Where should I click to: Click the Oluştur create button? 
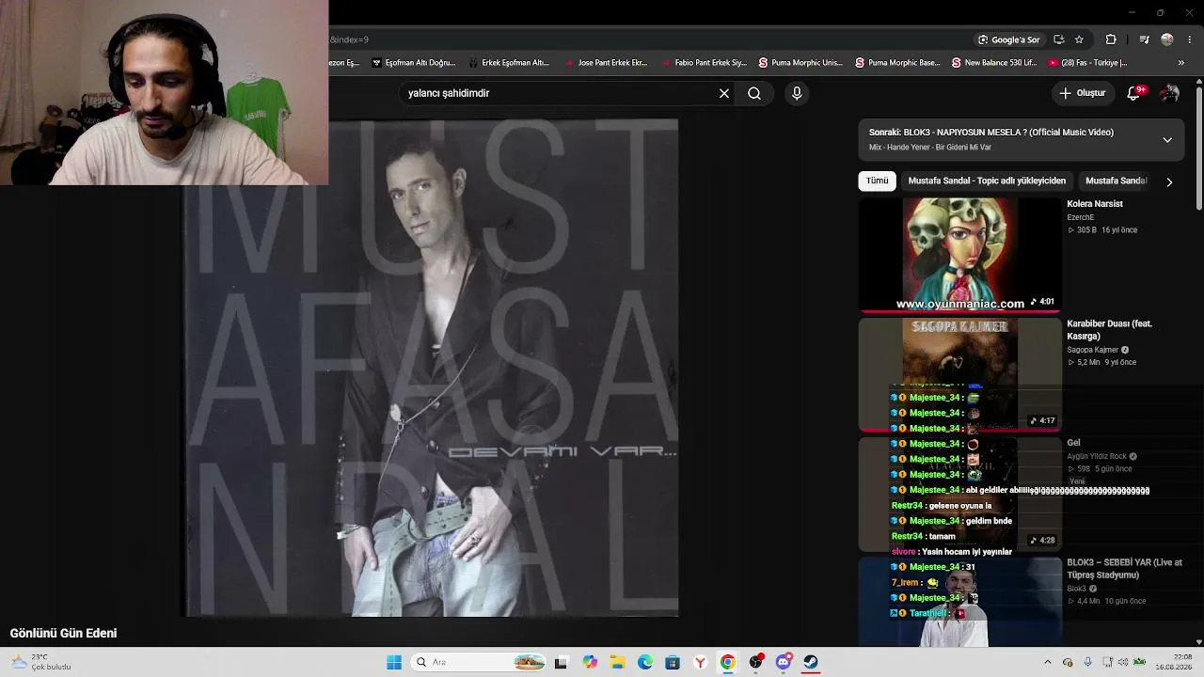1082,93
